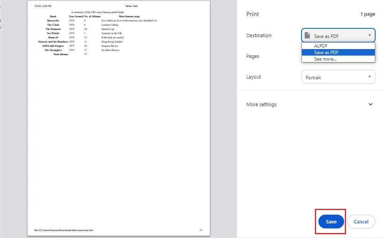Screen dimensions: 384x238
Task: Click the Destination label text
Action: pos(259,35)
